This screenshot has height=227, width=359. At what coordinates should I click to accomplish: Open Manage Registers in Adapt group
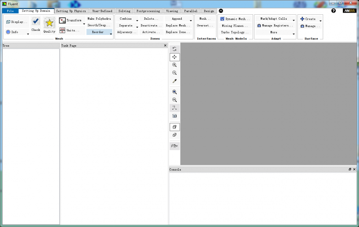[275, 26]
